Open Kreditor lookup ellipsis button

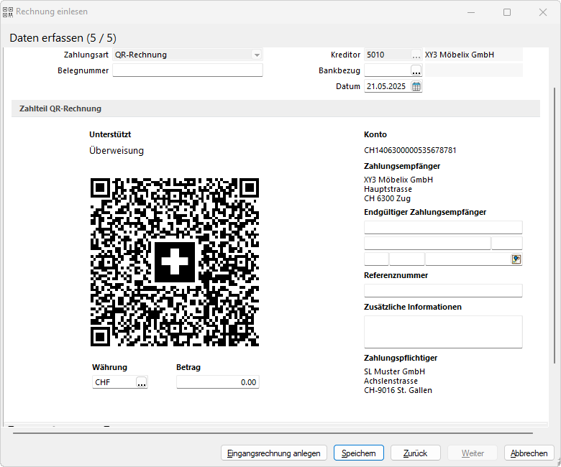pos(416,55)
